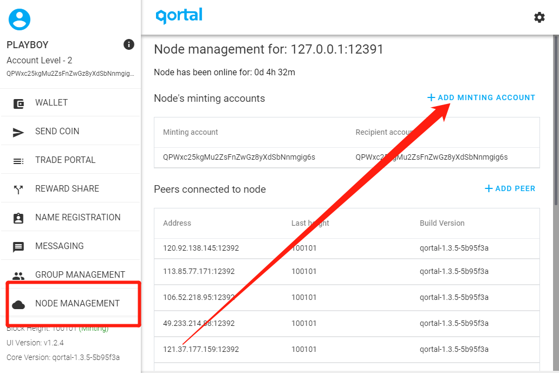Click the Last height column header
Image resolution: width=559 pixels, height=373 pixels.
click(x=310, y=223)
